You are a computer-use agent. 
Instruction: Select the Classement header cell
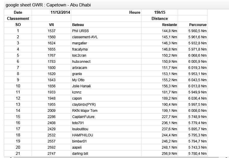(x=18, y=19)
